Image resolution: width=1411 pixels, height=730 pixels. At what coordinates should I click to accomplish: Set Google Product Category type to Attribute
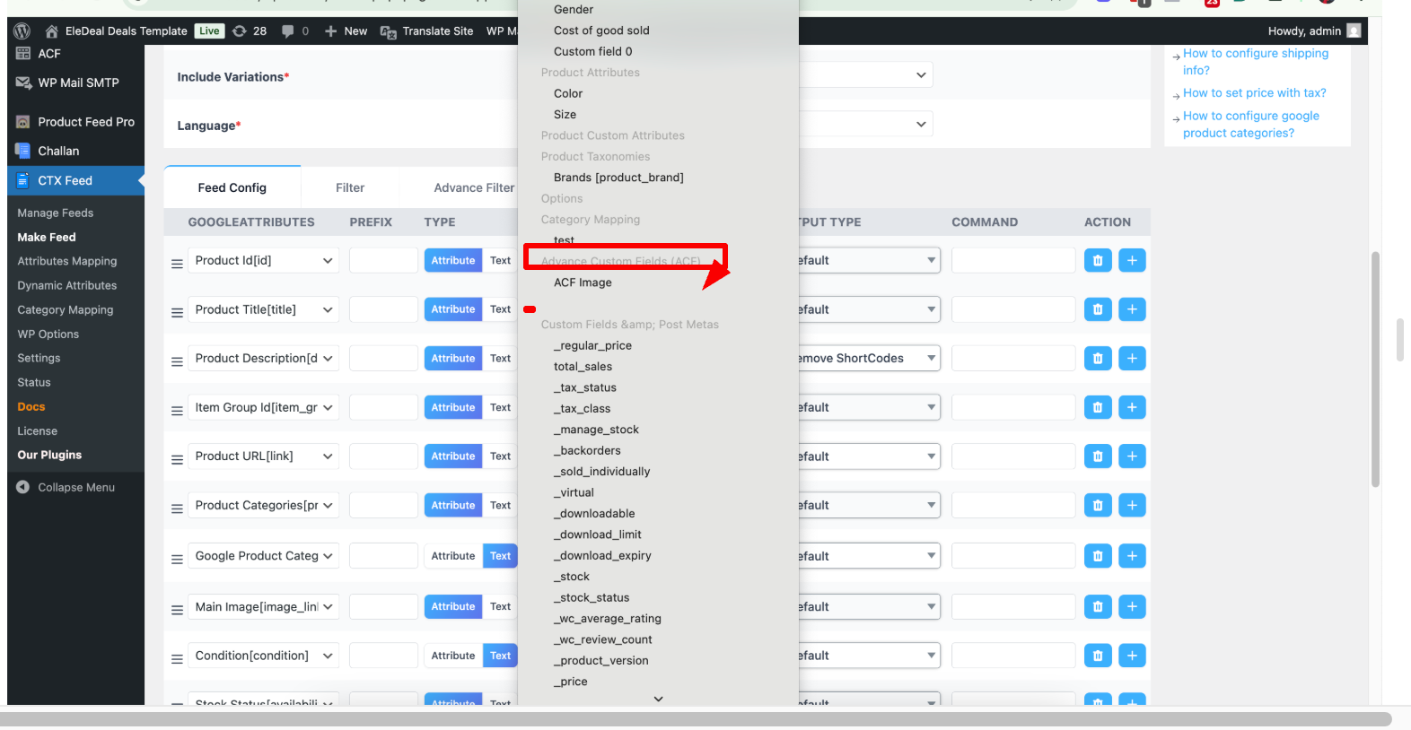click(453, 556)
